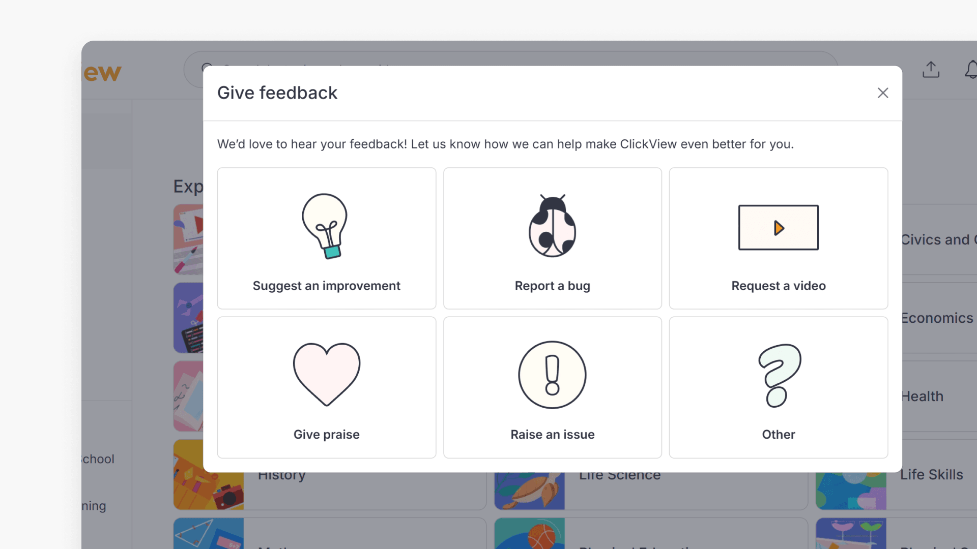Choose the Other question mark icon
Screen dimensions: 977x549
point(778,375)
